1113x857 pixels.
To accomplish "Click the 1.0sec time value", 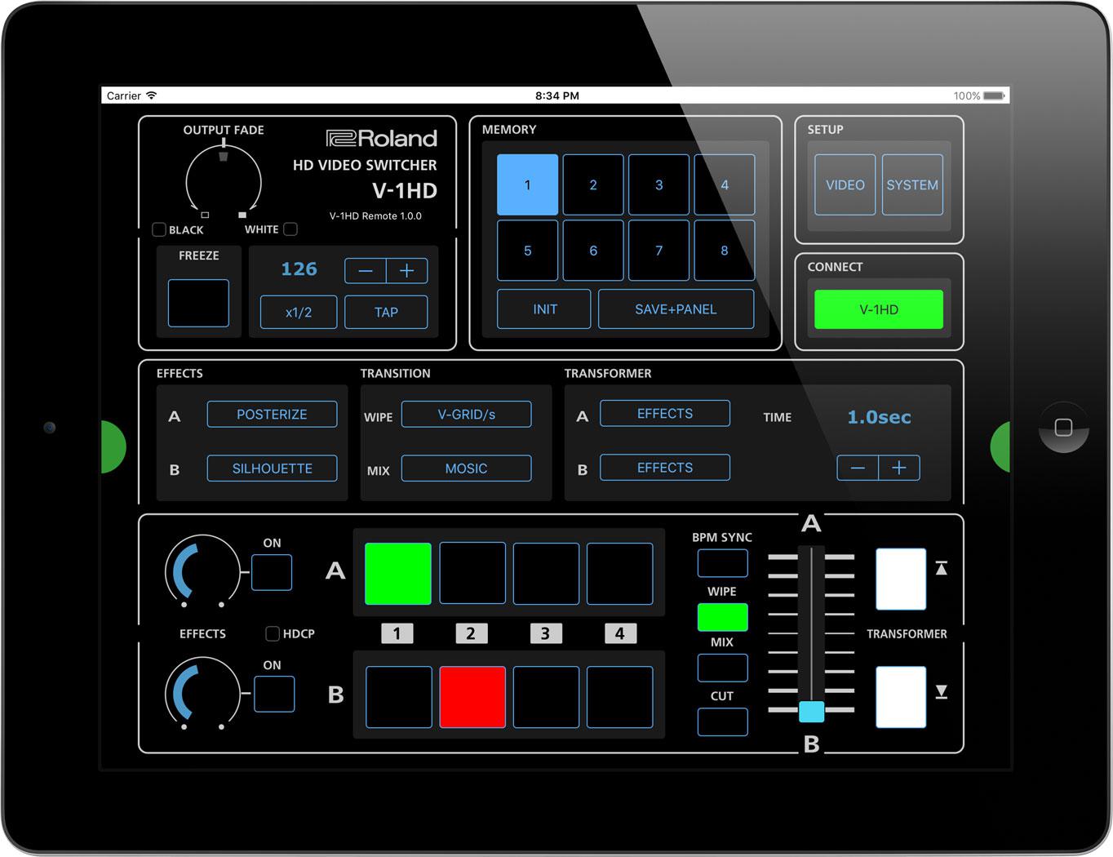I will point(879,417).
